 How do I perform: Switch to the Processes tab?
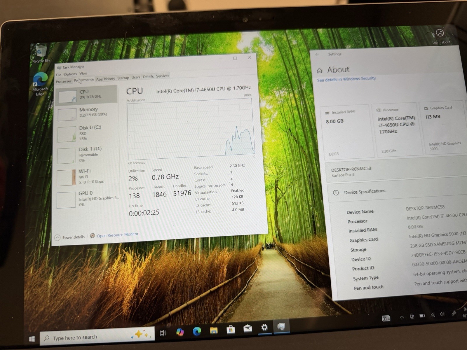64,81
